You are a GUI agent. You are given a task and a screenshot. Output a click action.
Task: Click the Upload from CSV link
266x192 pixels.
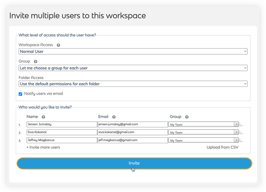click(222, 147)
